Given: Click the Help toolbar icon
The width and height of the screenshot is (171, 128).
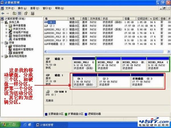Looking at the screenshot, I should (x=26, y=13).
